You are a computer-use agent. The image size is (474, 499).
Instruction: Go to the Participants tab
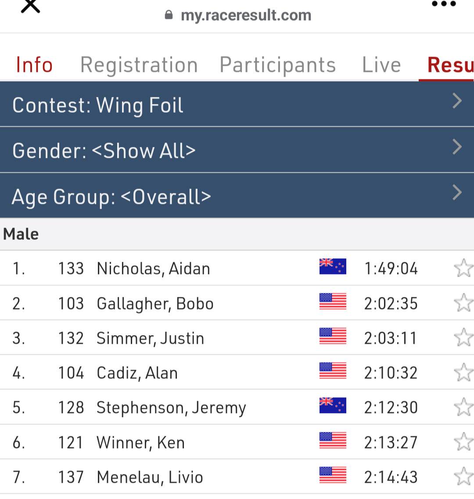coord(277,65)
